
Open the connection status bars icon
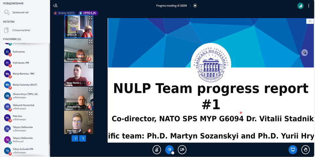[300, 6]
